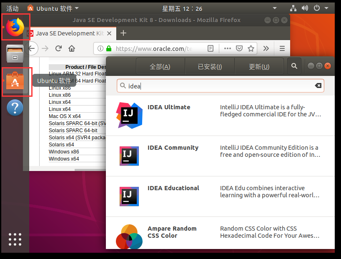Click Firefox back arrow button
The width and height of the screenshot is (341, 259).
[x=32, y=48]
